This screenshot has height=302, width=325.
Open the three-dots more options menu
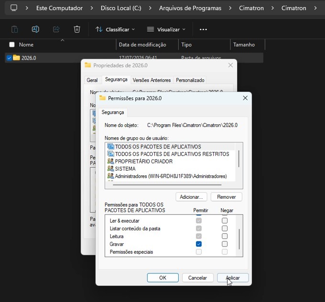tap(203, 30)
